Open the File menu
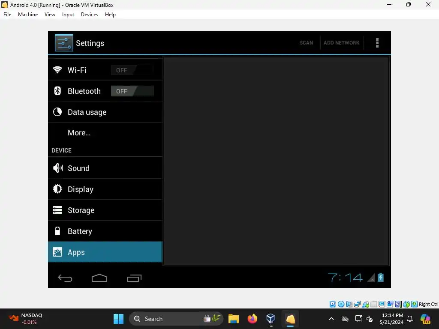The image size is (439, 329). tap(7, 15)
